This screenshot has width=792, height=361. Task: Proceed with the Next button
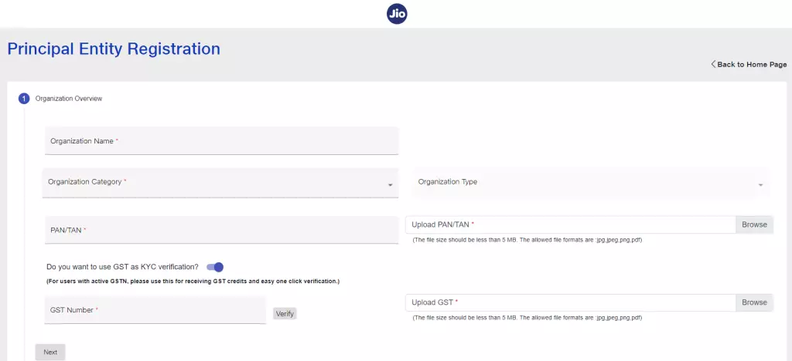(x=50, y=352)
